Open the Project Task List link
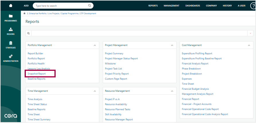Viewport: 256px width, 123px height. pos(114,69)
